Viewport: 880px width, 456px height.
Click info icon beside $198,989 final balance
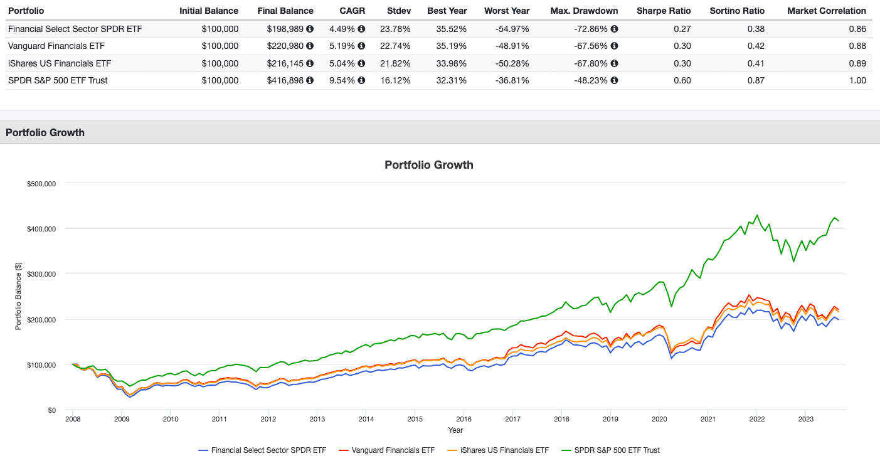(x=310, y=29)
